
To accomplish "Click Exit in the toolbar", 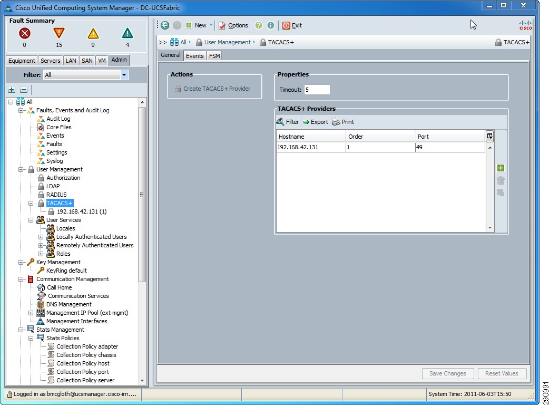I will 292,25.
